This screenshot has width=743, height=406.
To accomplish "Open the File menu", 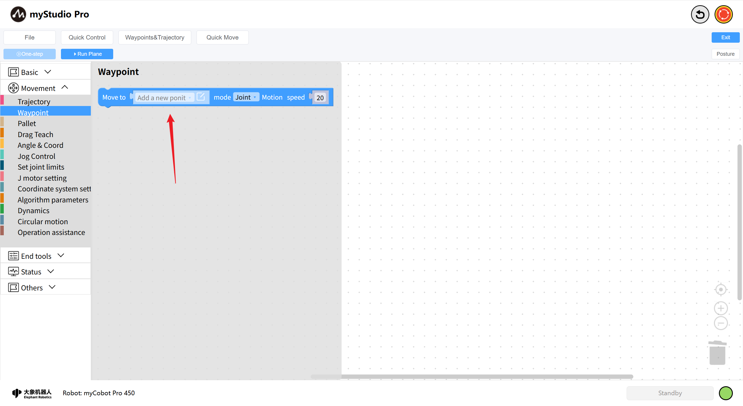I will (30, 37).
